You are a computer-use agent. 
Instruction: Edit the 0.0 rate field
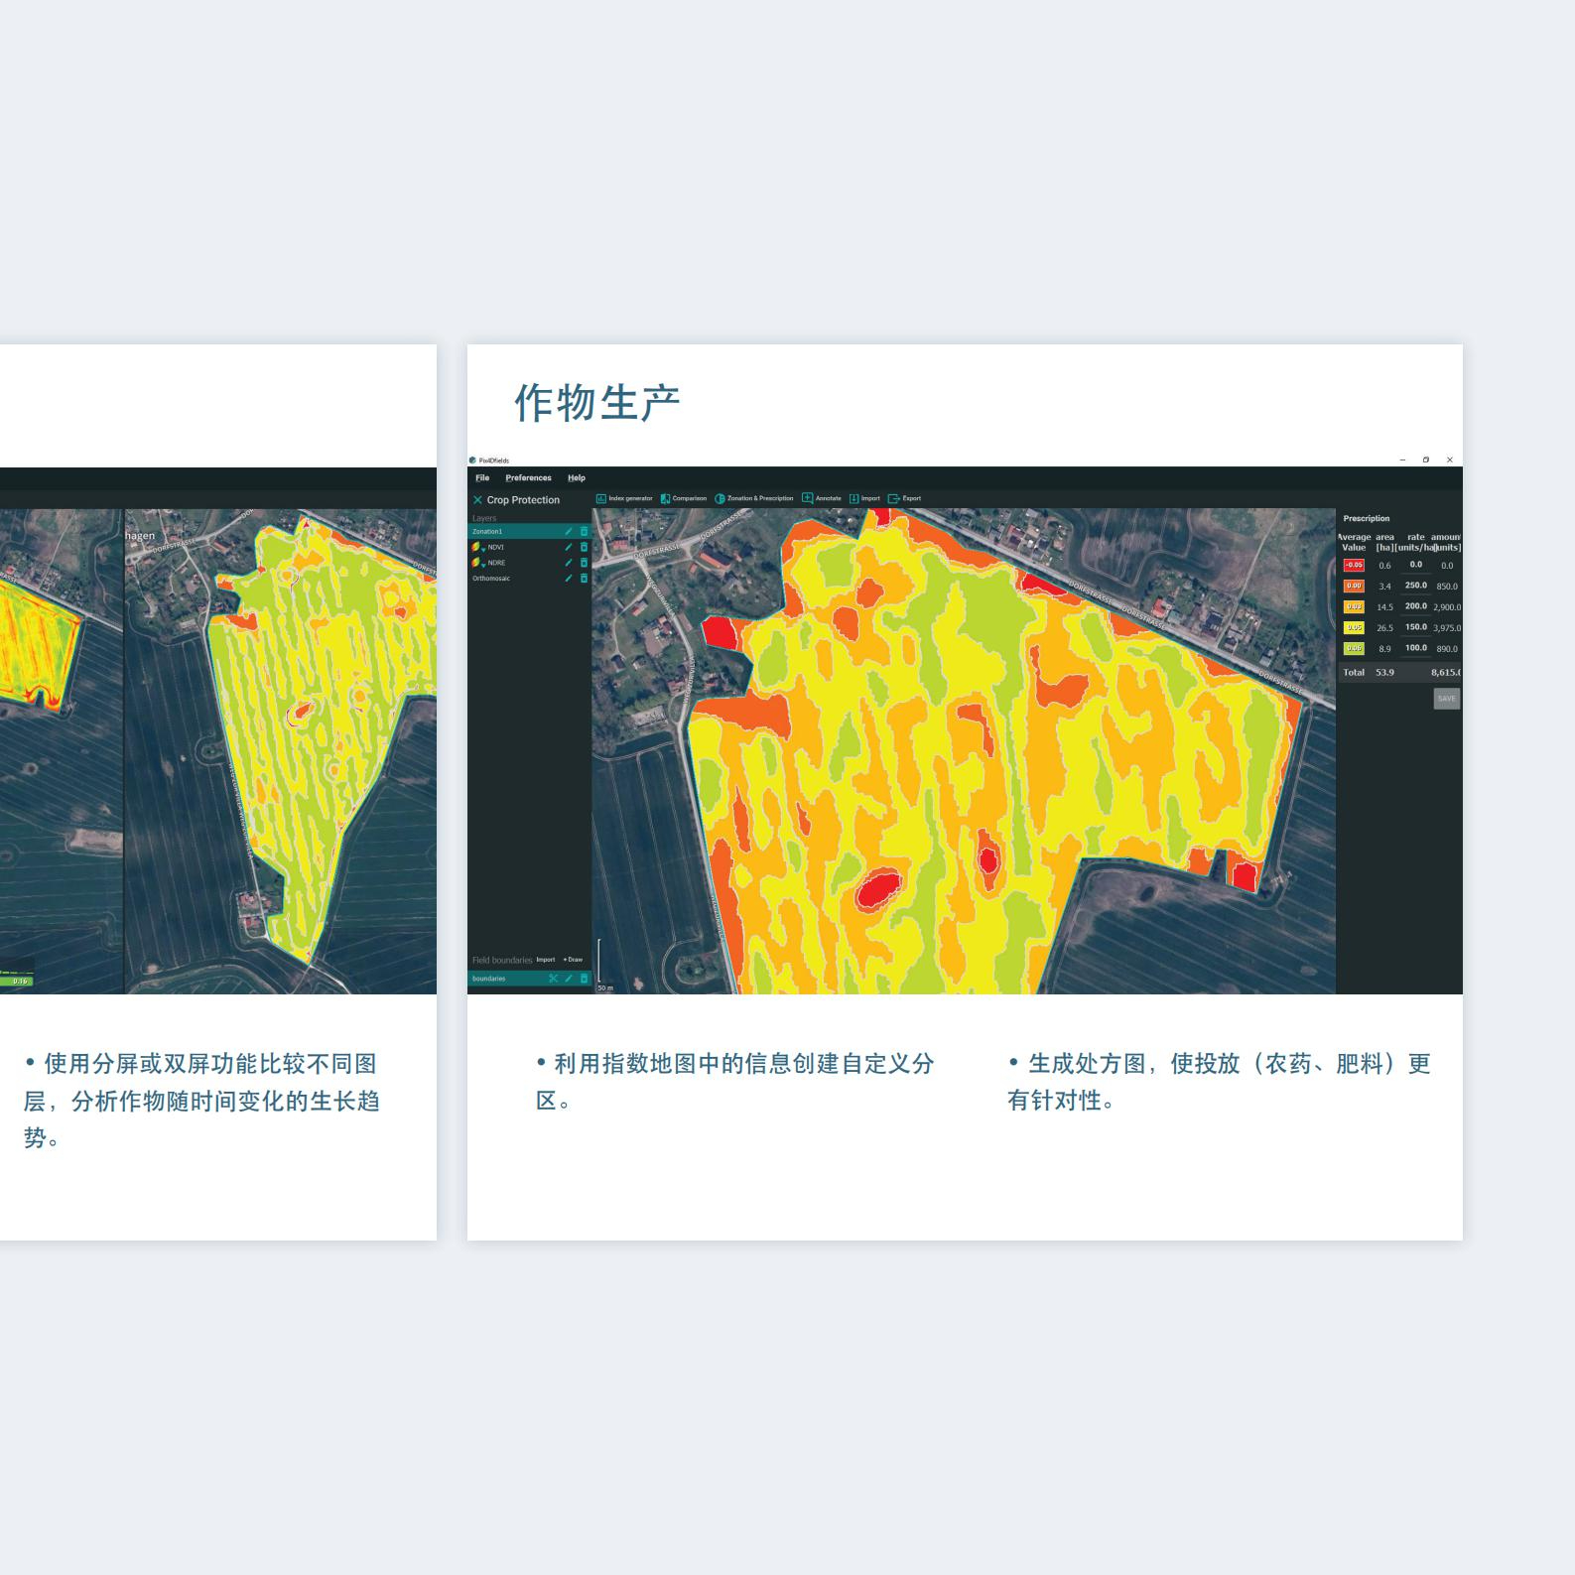[1416, 565]
